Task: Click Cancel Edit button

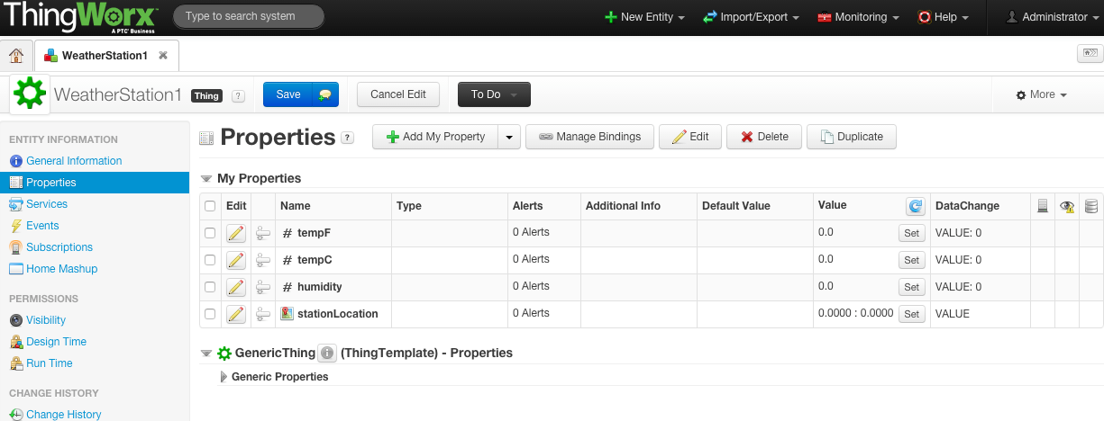Action: click(398, 94)
